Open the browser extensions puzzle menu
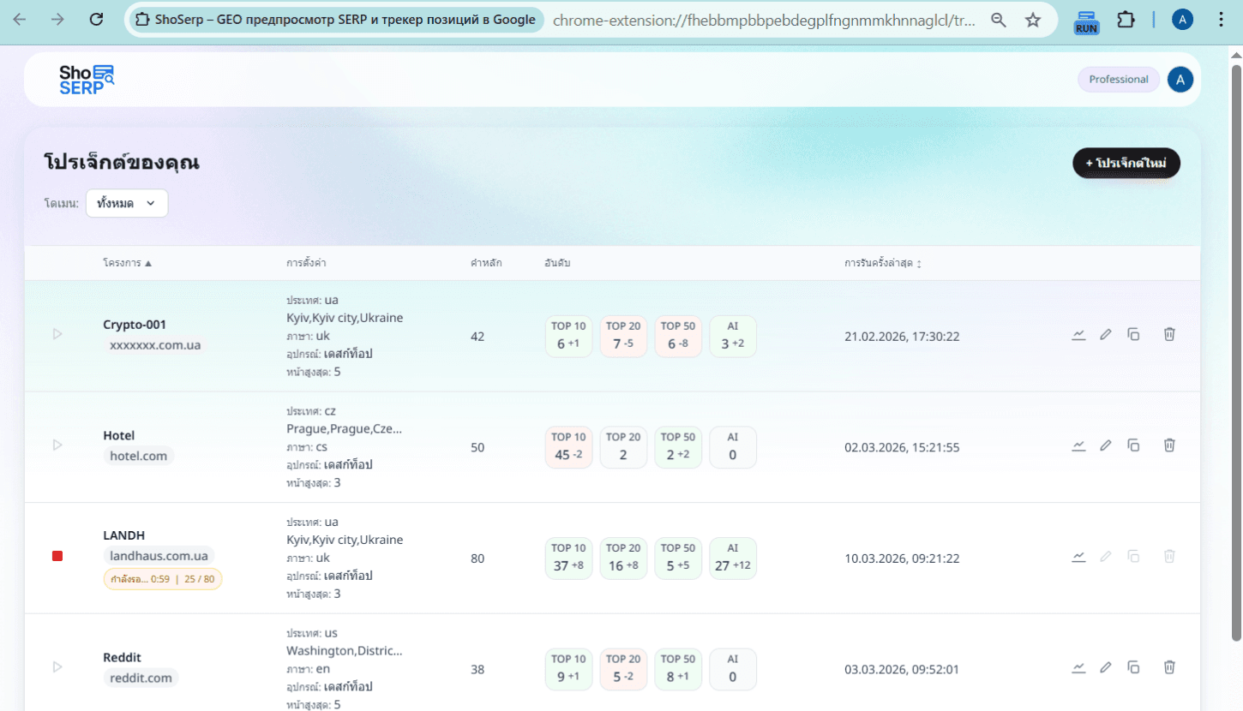 point(1126,20)
